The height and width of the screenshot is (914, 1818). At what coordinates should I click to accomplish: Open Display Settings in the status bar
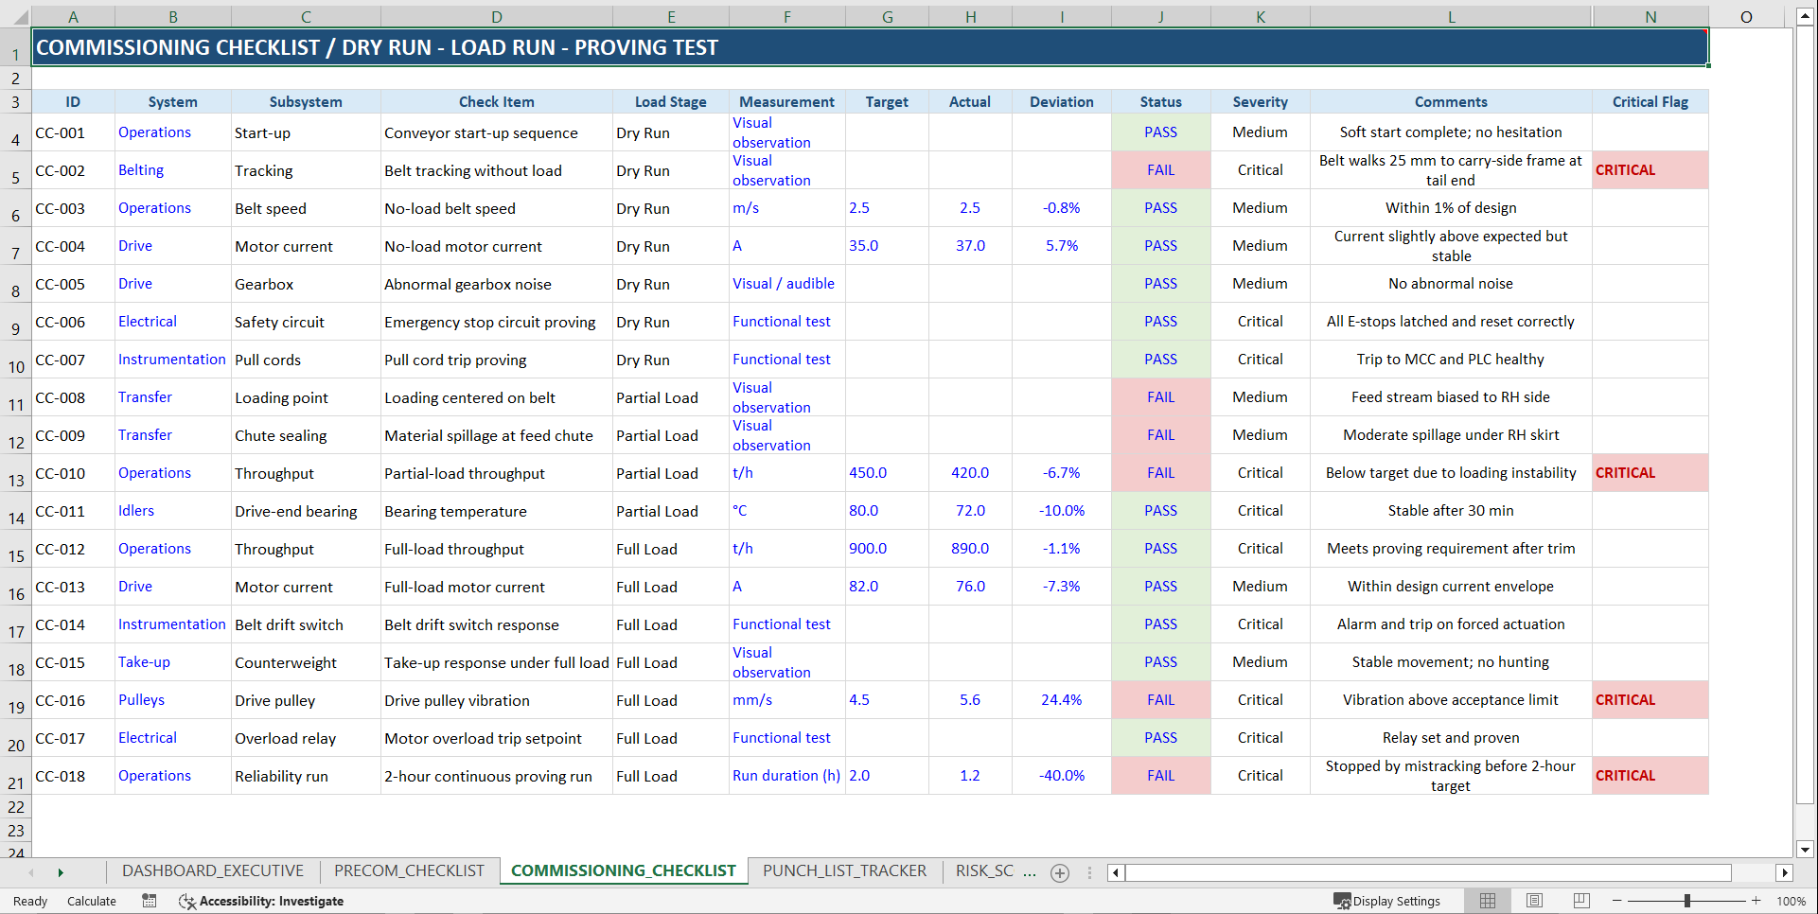tap(1389, 901)
